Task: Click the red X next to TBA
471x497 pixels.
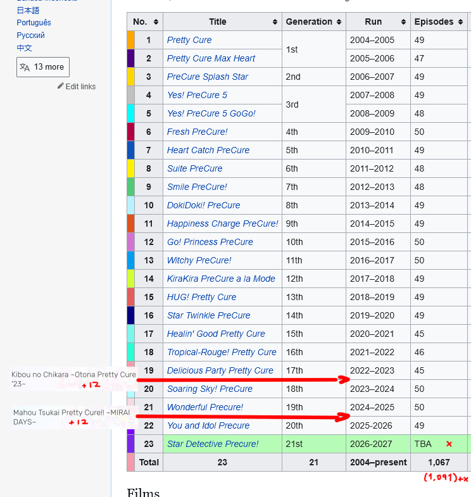Action: (449, 444)
